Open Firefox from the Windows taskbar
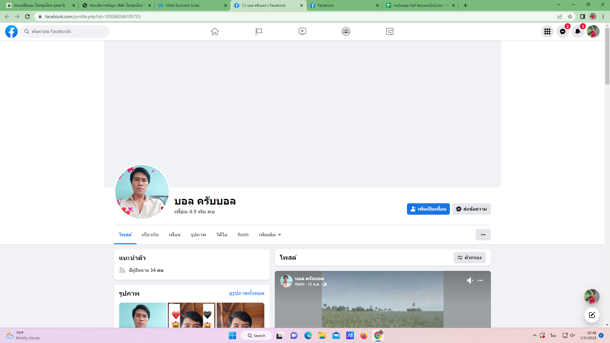The width and height of the screenshot is (610, 343). point(364,335)
